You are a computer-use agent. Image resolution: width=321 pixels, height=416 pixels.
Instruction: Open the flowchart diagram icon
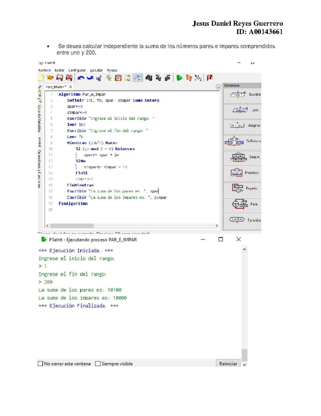(x=198, y=78)
